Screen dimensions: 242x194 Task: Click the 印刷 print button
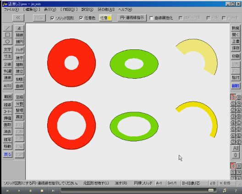pyautogui.click(x=236, y=56)
